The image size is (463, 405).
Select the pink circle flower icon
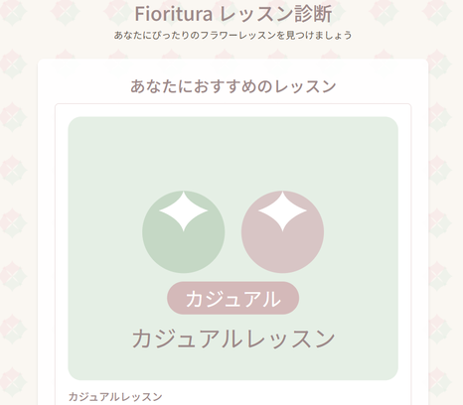[282, 232]
